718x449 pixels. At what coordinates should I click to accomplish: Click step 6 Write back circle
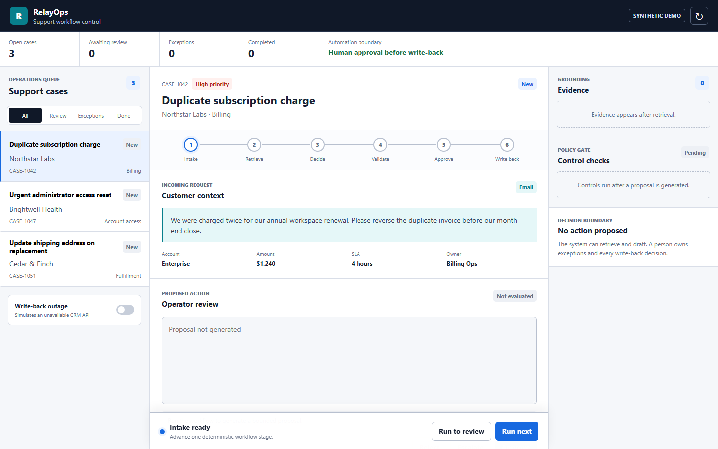click(507, 145)
